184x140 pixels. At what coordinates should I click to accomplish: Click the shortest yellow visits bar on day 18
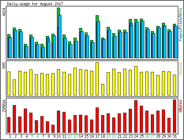tap(103, 90)
